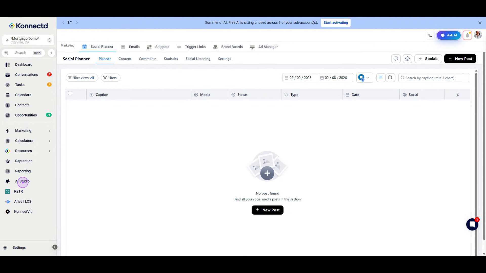Switch to list view icon
The height and width of the screenshot is (273, 486).
[x=380, y=78]
